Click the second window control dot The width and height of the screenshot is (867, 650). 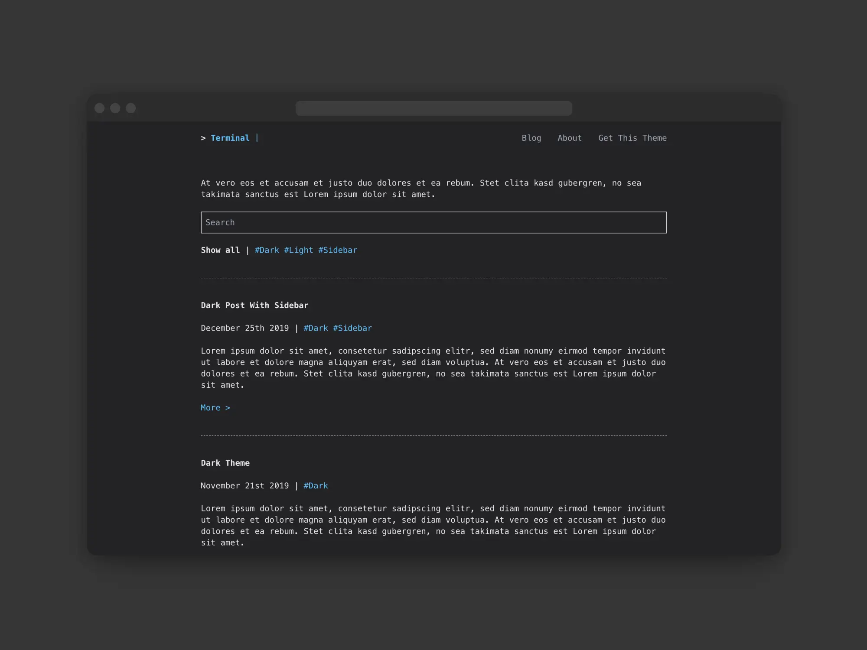115,108
